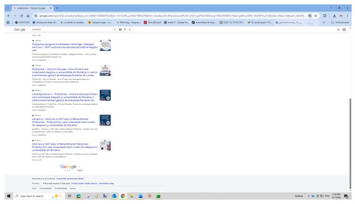The image size is (355, 204).
Task: Open File Explorer from the taskbar
Action: pos(131,196)
